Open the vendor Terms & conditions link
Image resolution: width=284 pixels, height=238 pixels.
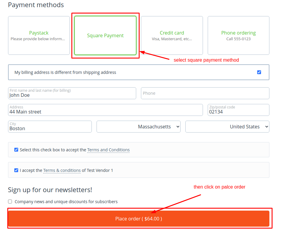coord(62,170)
